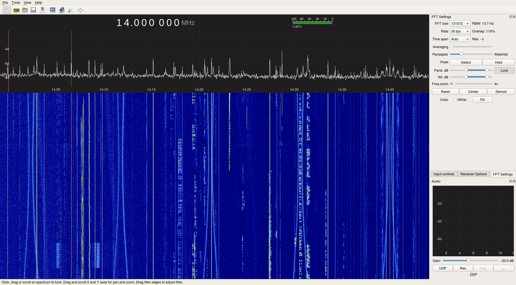Viewport: 516px width, 285px height.
Task: Open the Help menu
Action: tap(38, 3)
